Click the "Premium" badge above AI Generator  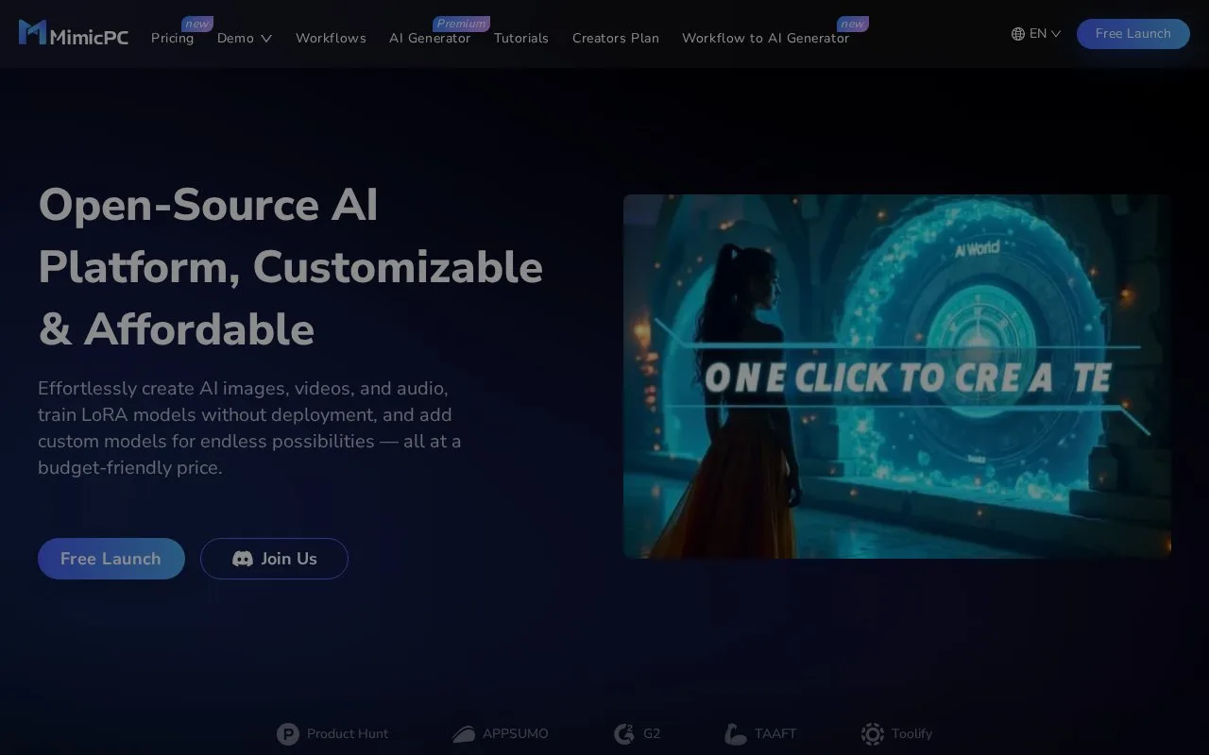[461, 24]
